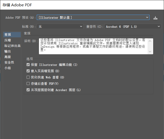Open the 标记和出血 section
164x139 pixels.
coord(12,46)
